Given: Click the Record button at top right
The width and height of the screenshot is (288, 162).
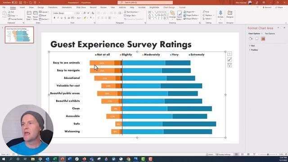Looking at the screenshot, I should pos(267,7).
